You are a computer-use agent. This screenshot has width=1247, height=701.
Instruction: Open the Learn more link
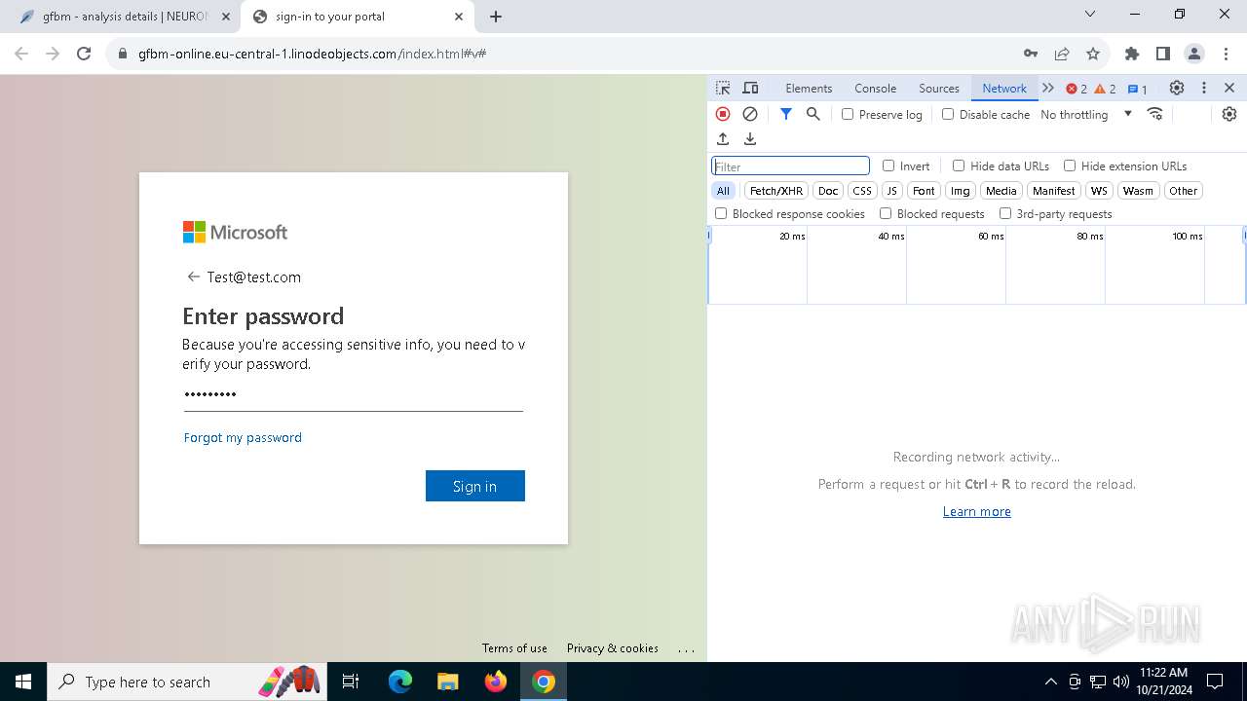pyautogui.click(x=977, y=511)
